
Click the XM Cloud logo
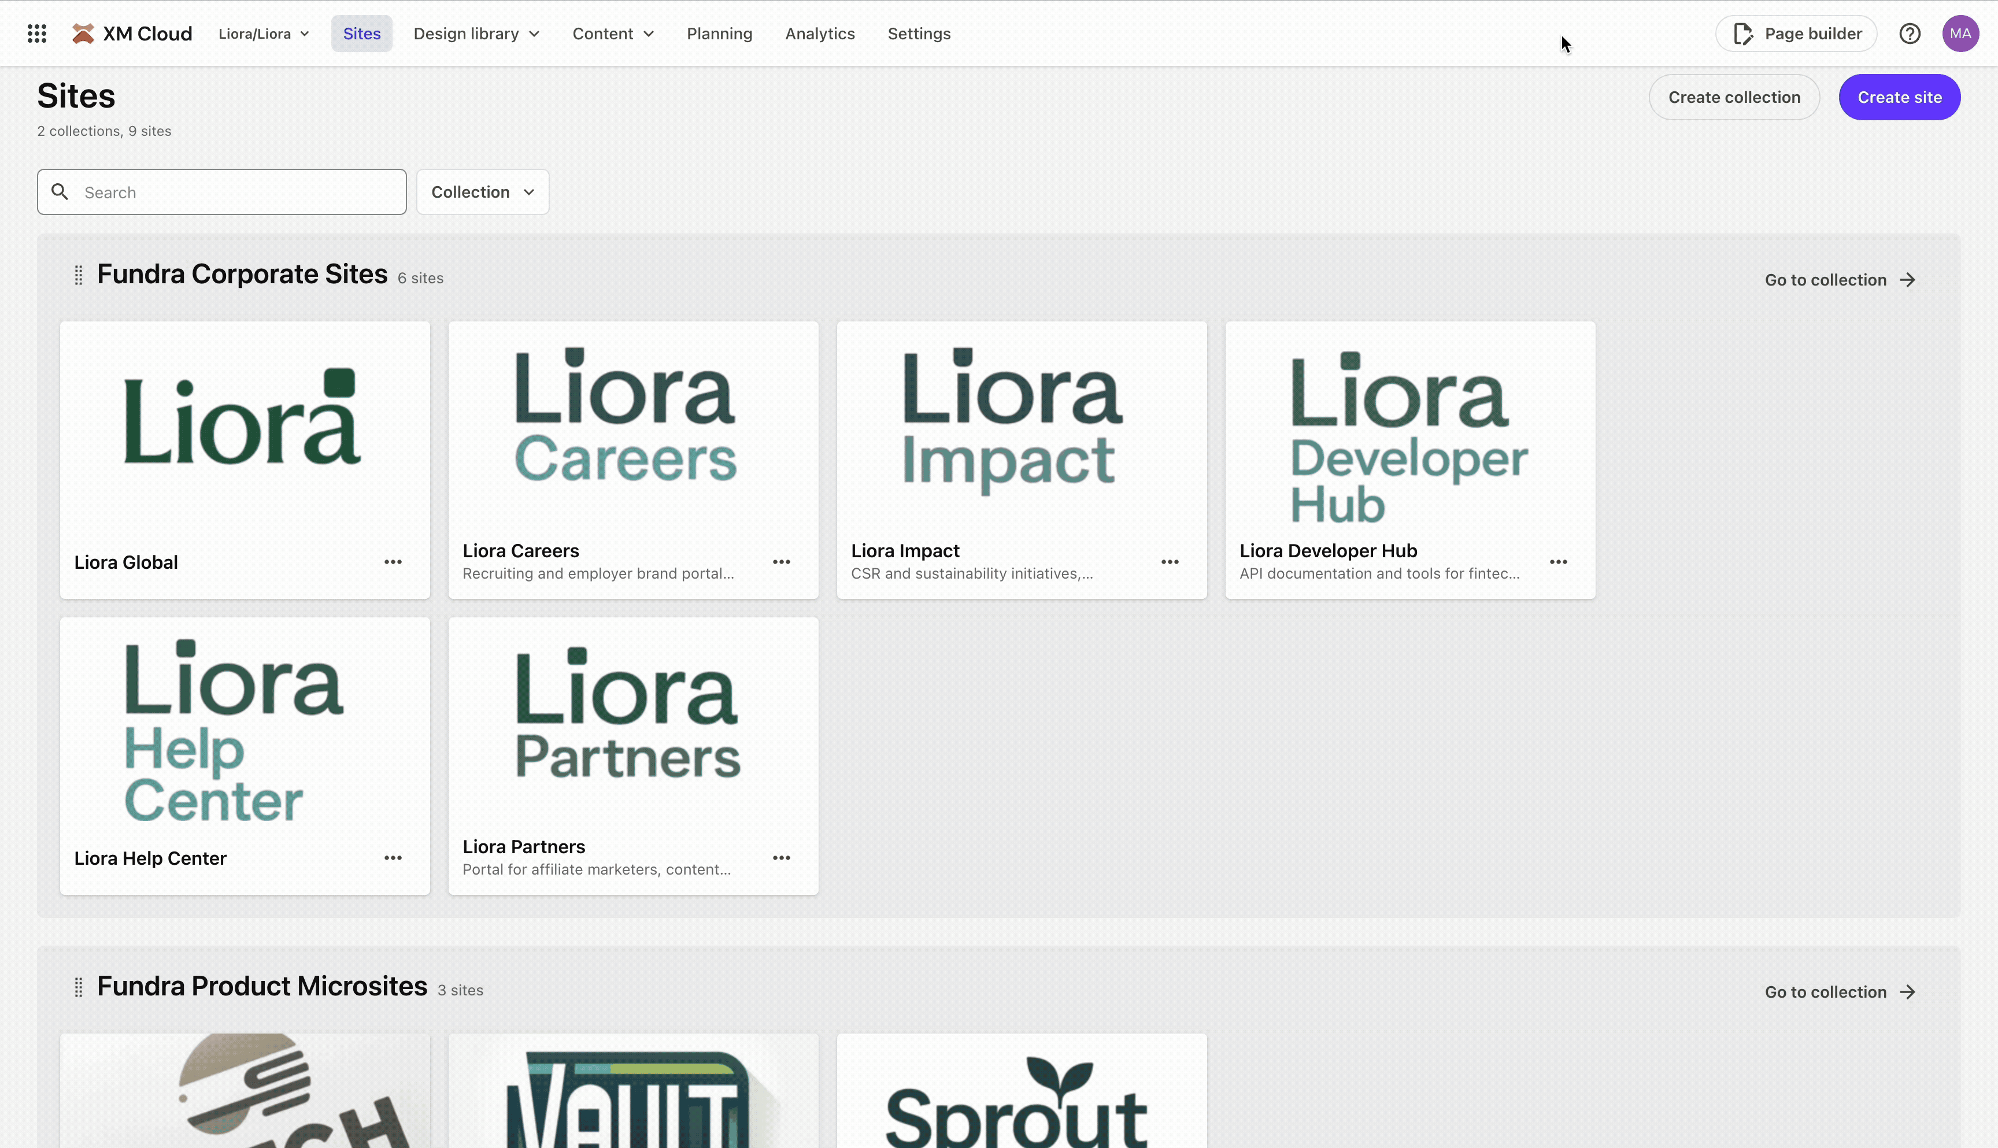(132, 33)
